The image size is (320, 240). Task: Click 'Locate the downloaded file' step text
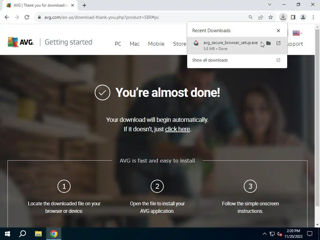[x=64, y=207]
